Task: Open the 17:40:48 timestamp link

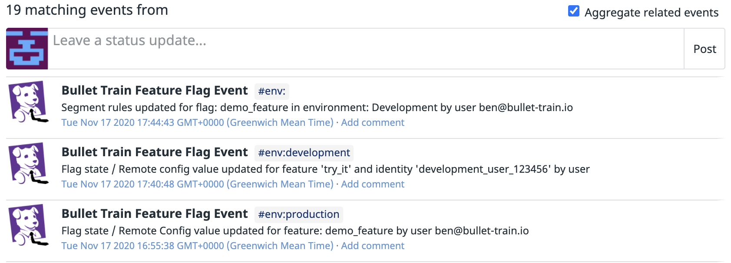Action: 197,184
